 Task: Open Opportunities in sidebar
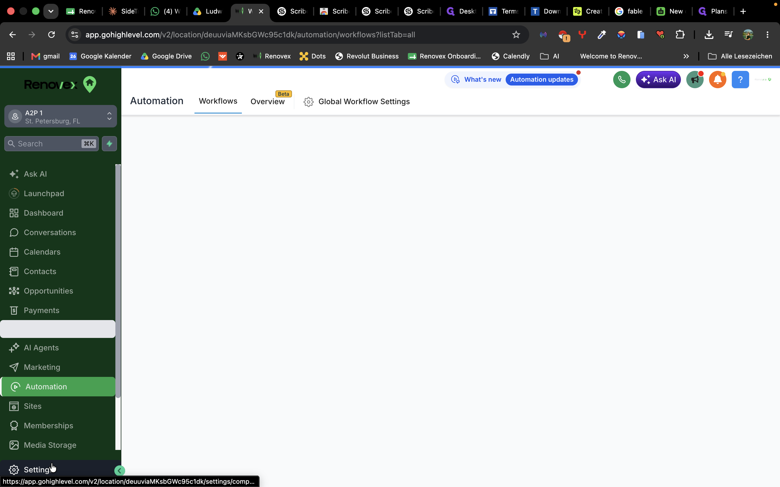pyautogui.click(x=57, y=291)
